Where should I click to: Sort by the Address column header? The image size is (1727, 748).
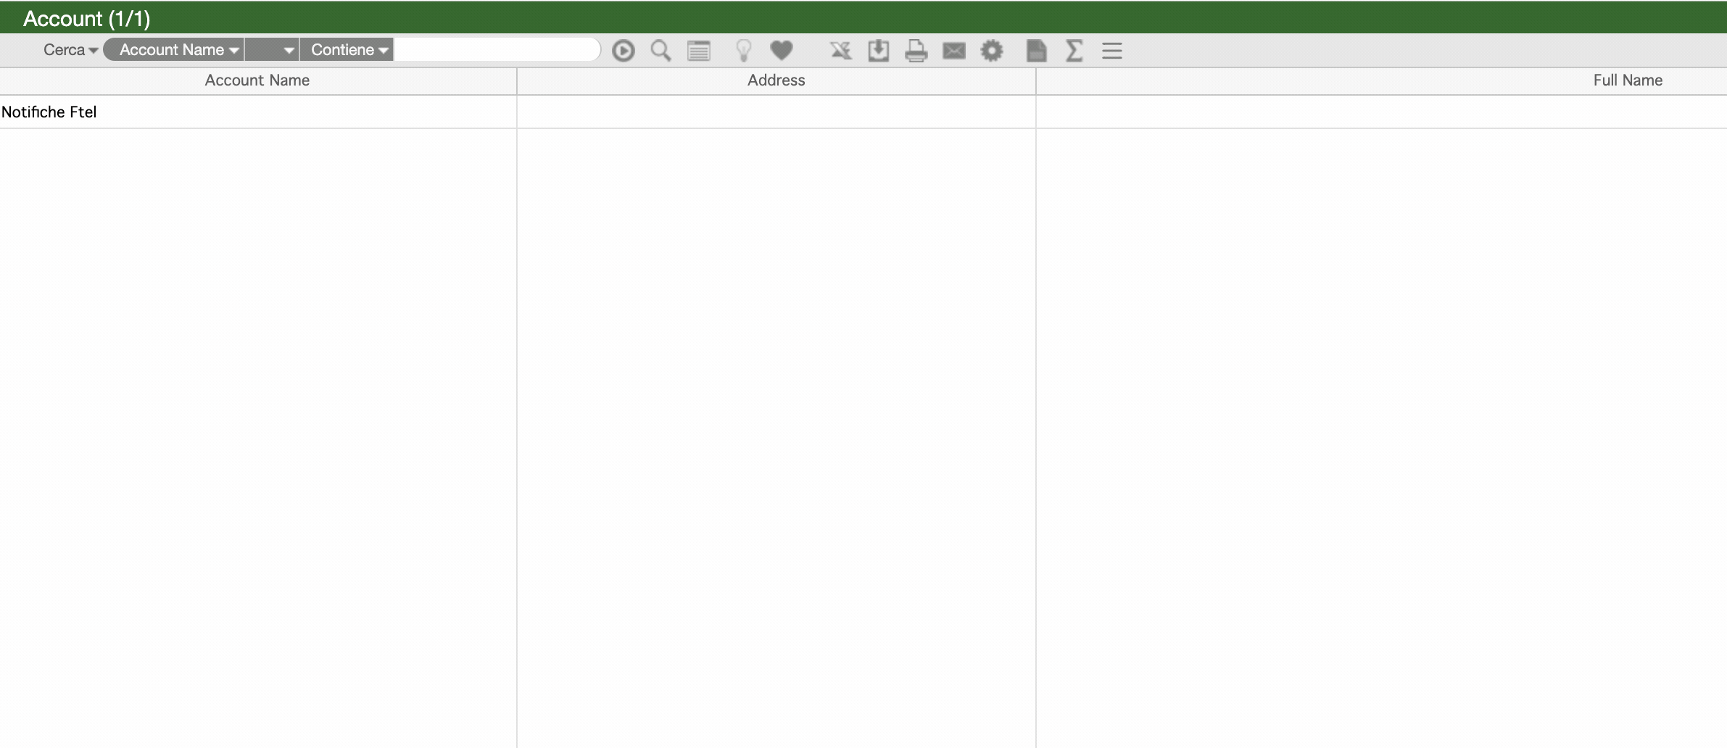click(x=776, y=80)
